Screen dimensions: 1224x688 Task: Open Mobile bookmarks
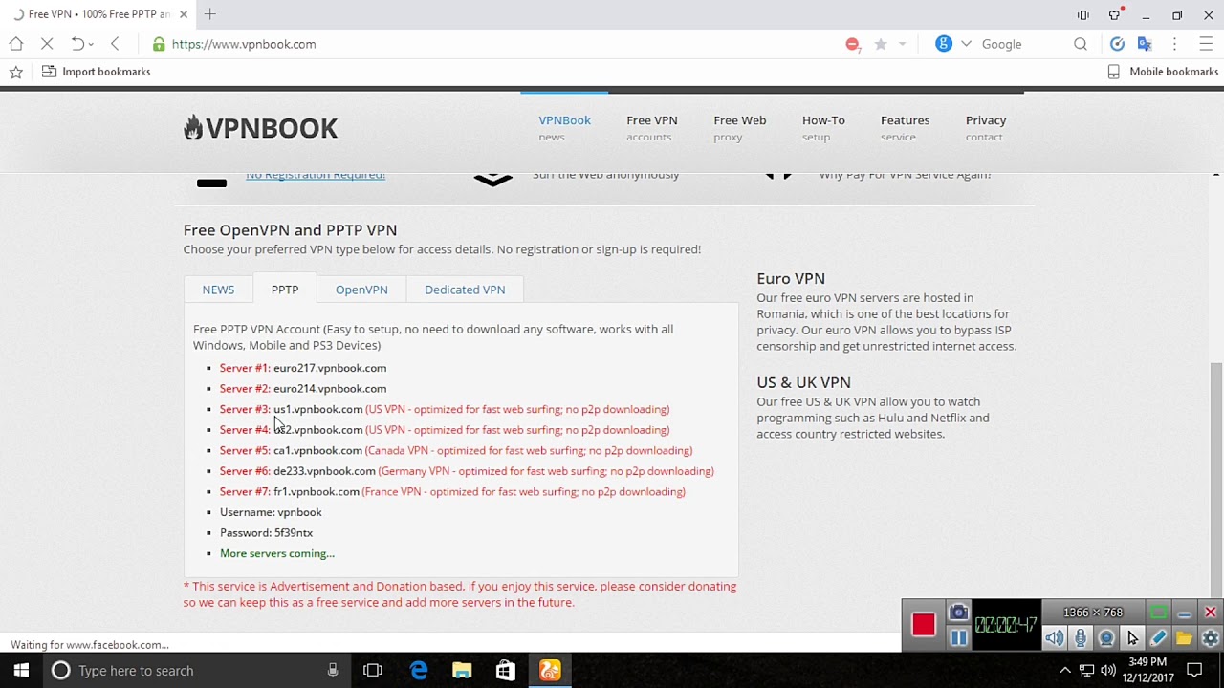(1163, 72)
